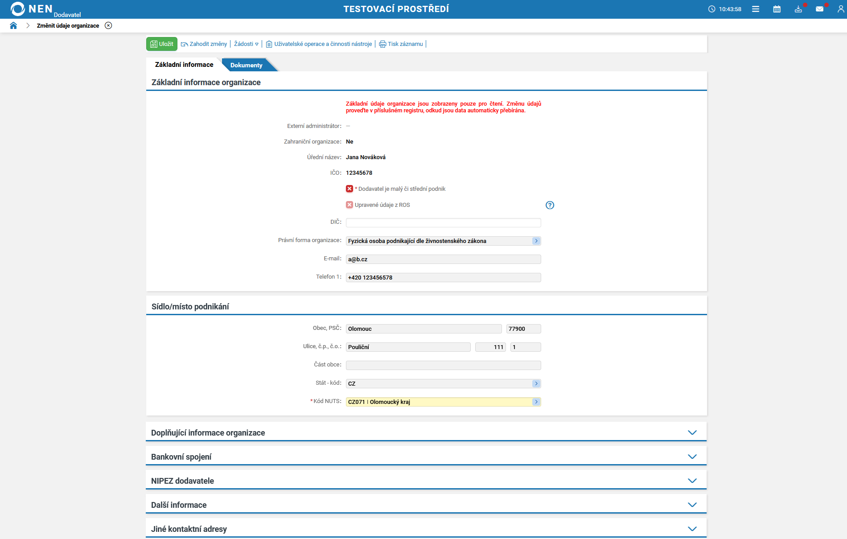
Task: Open the hamburger menu in top bar
Action: (756, 9)
